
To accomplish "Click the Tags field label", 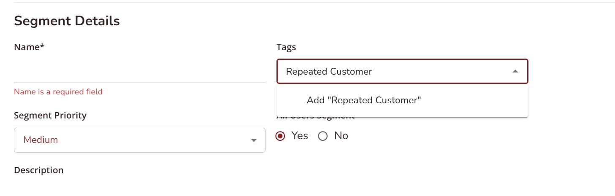I will pyautogui.click(x=286, y=47).
